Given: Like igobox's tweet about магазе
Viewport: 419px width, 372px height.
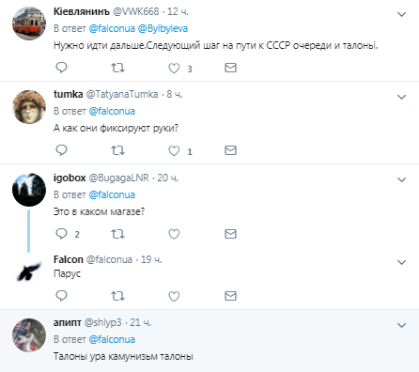Looking at the screenshot, I should point(174,234).
